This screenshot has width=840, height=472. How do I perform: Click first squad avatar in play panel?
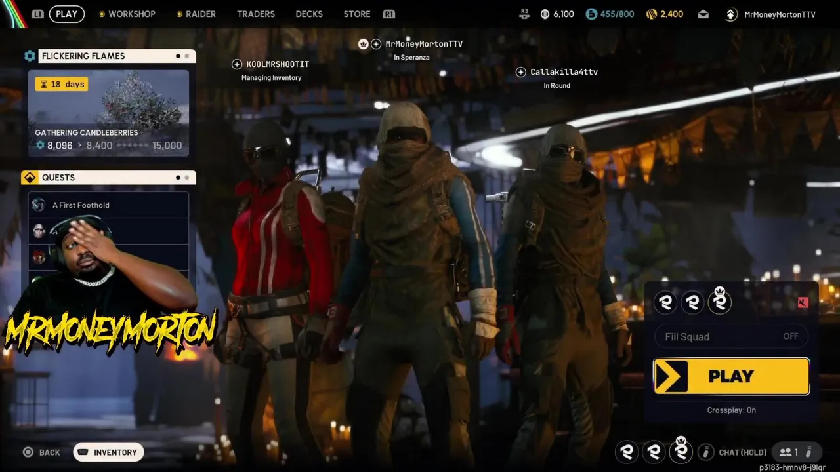665,302
